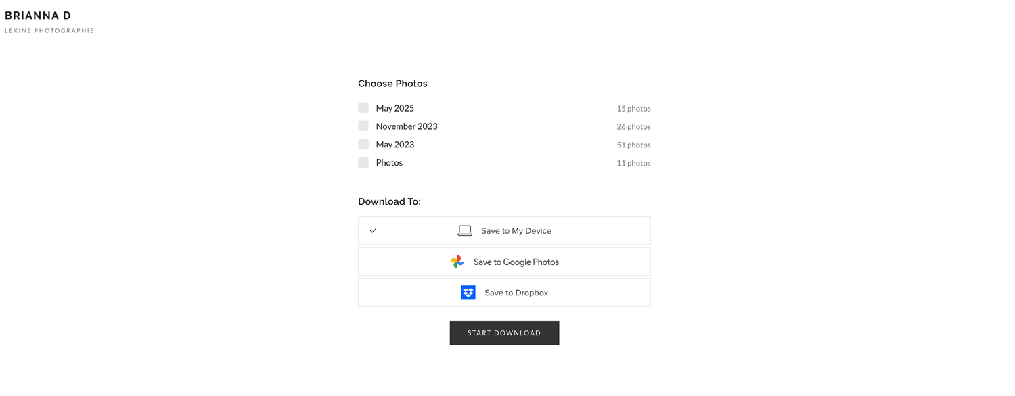This screenshot has width=1015, height=396.
Task: Start the download
Action: [504, 332]
